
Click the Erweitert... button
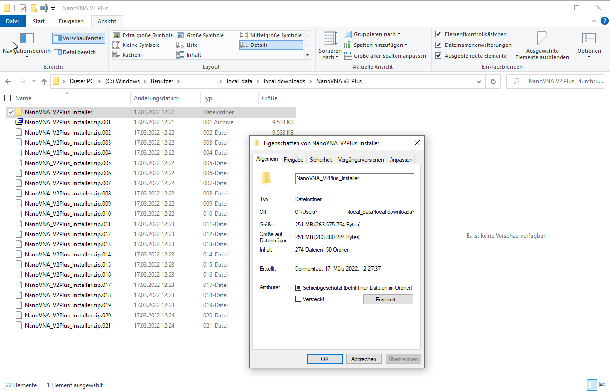388,300
